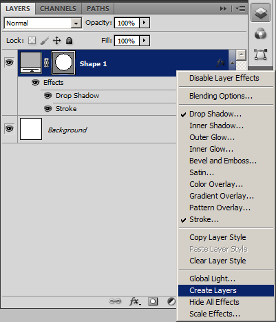Open the Layers panel dock icon
The width and height of the screenshot is (276, 322).
(260, 12)
